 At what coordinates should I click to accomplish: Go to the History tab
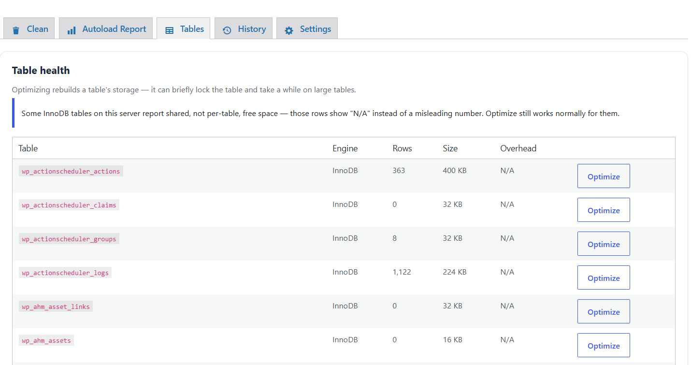[244, 29]
